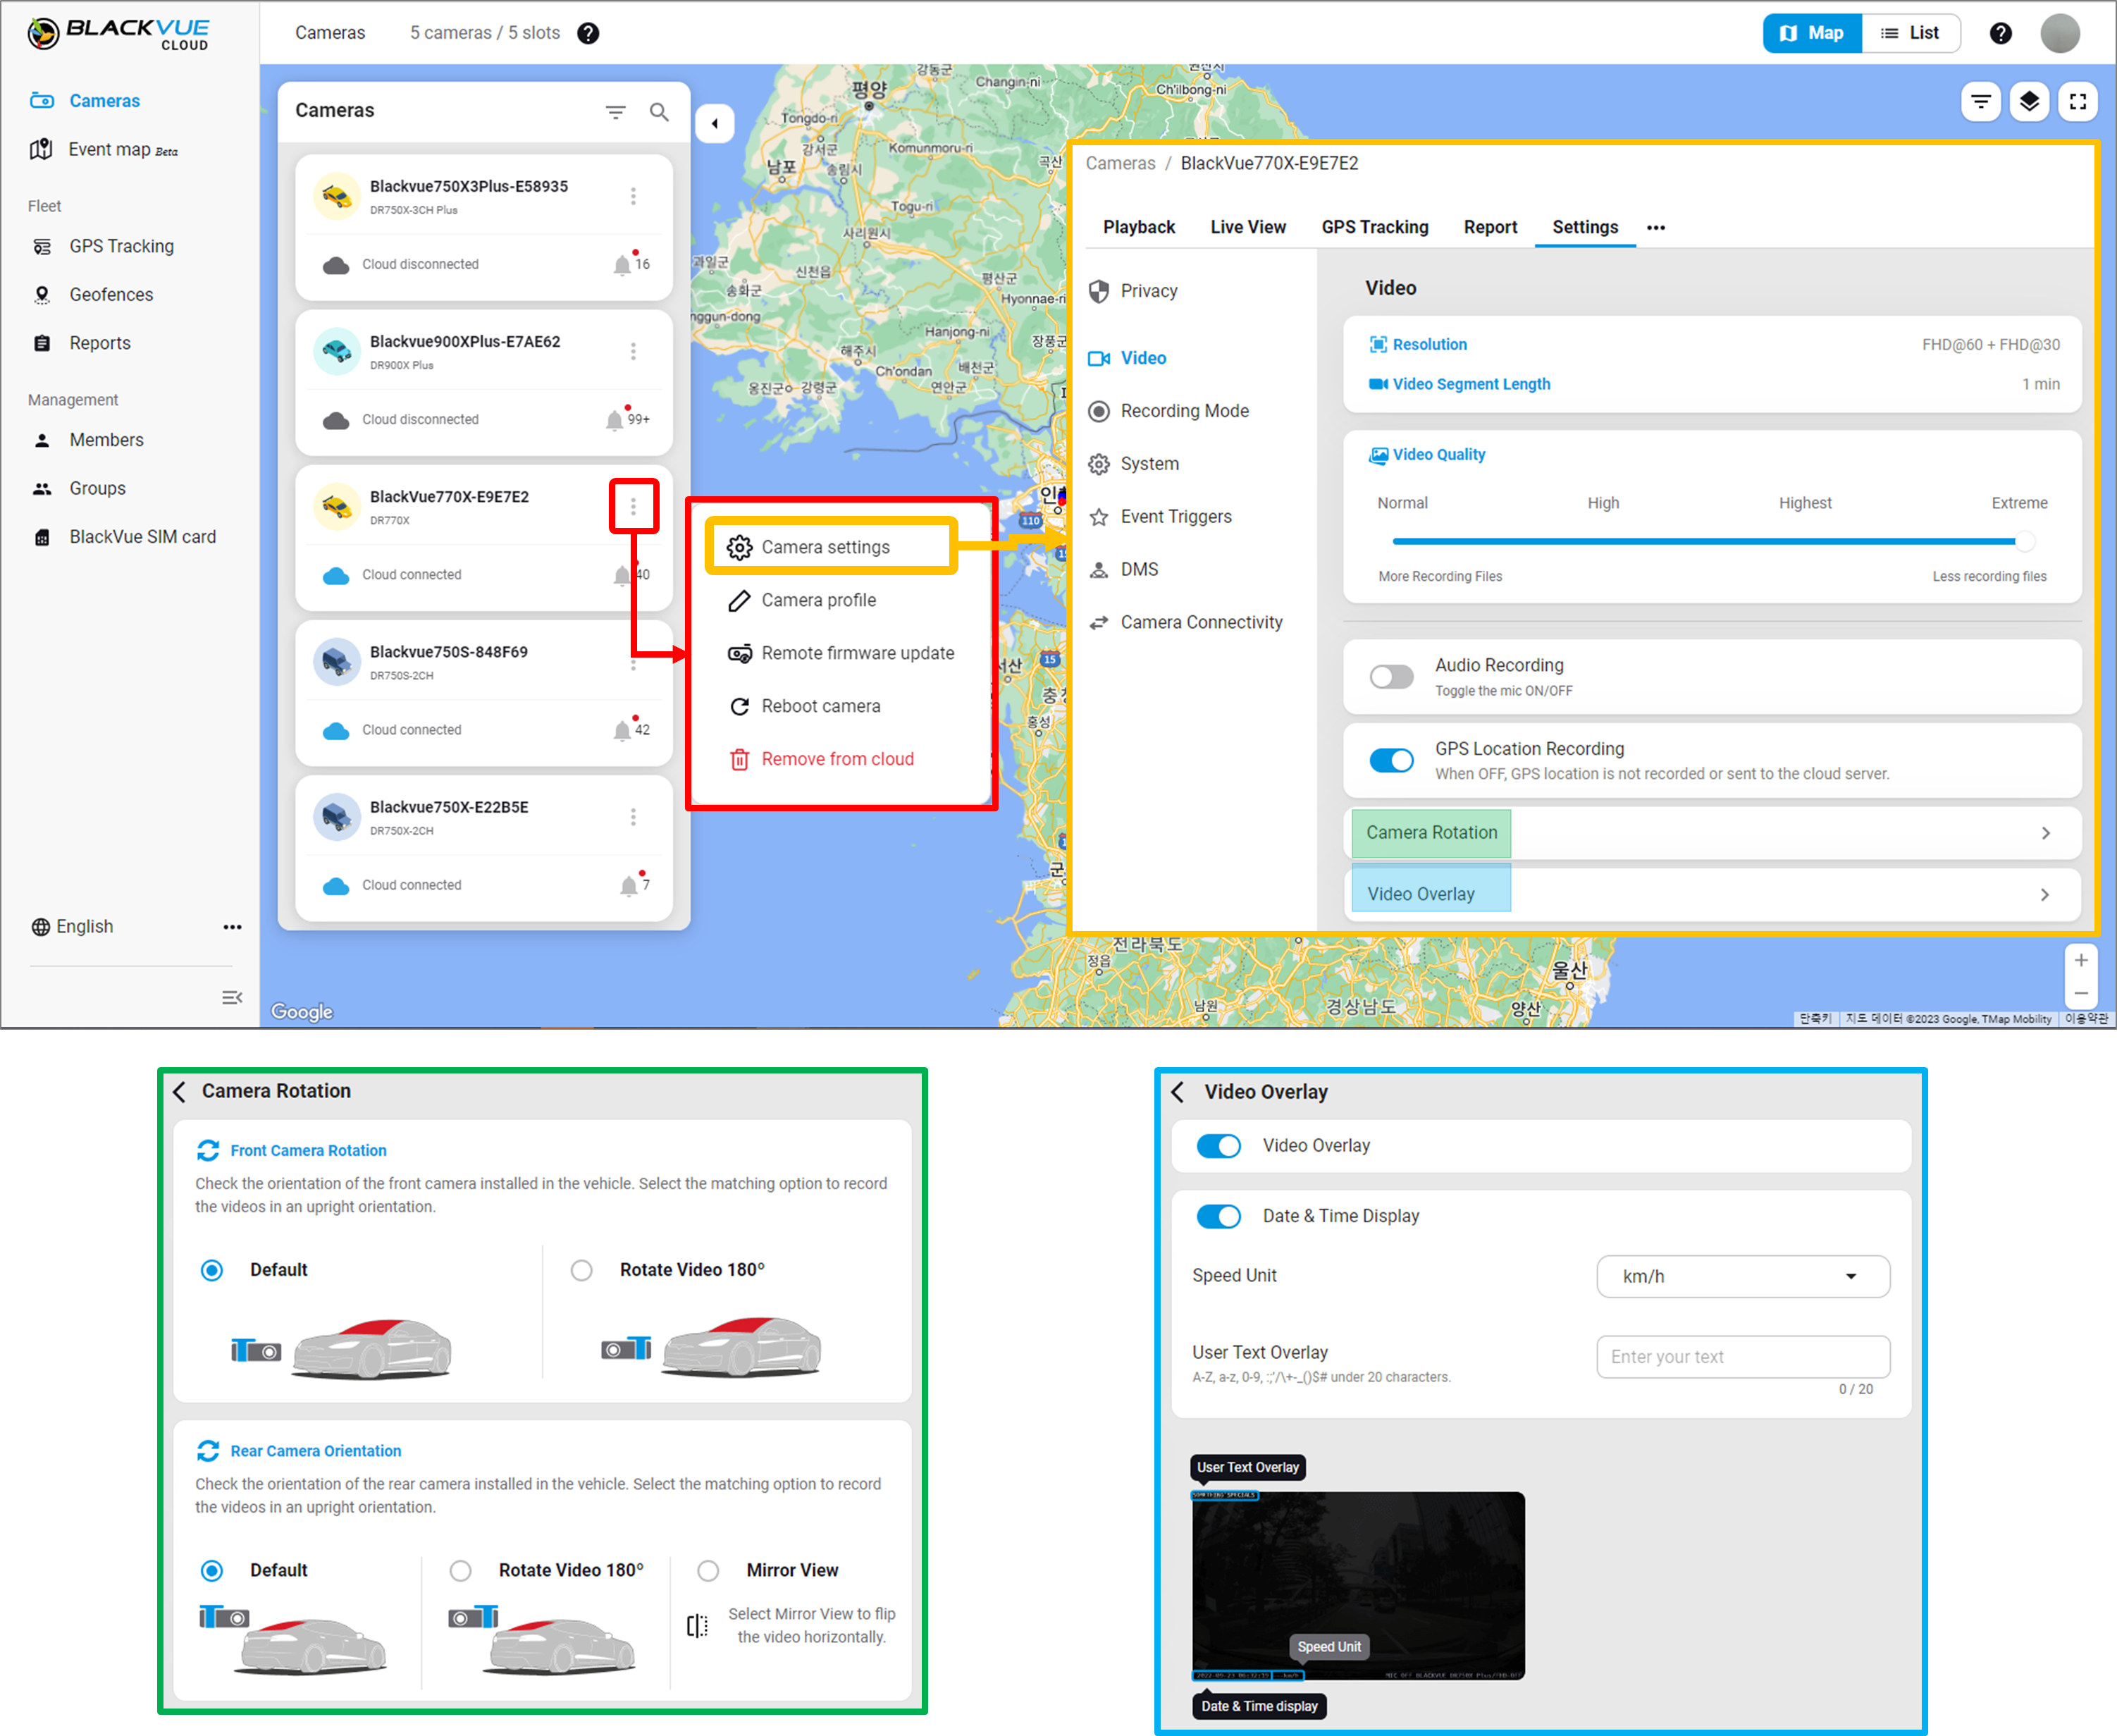Click Cameras breadcrumb link
Screen dimensions: 2117x1736
click(1120, 163)
